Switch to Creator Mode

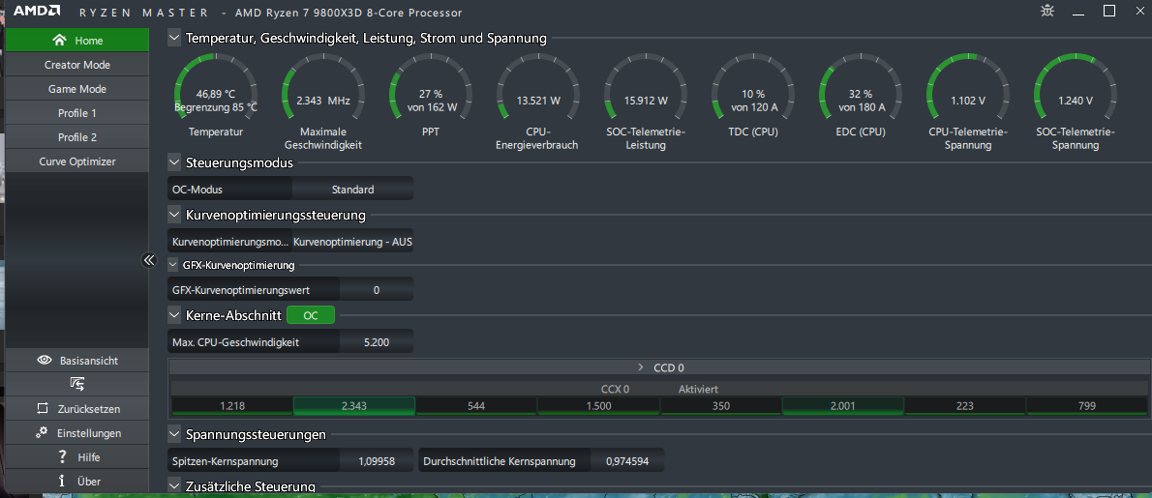pyautogui.click(x=76, y=65)
